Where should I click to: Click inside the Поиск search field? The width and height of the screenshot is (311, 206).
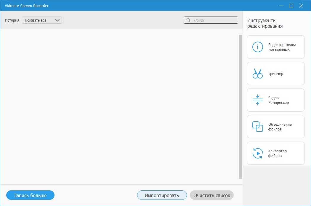pyautogui.click(x=213, y=20)
